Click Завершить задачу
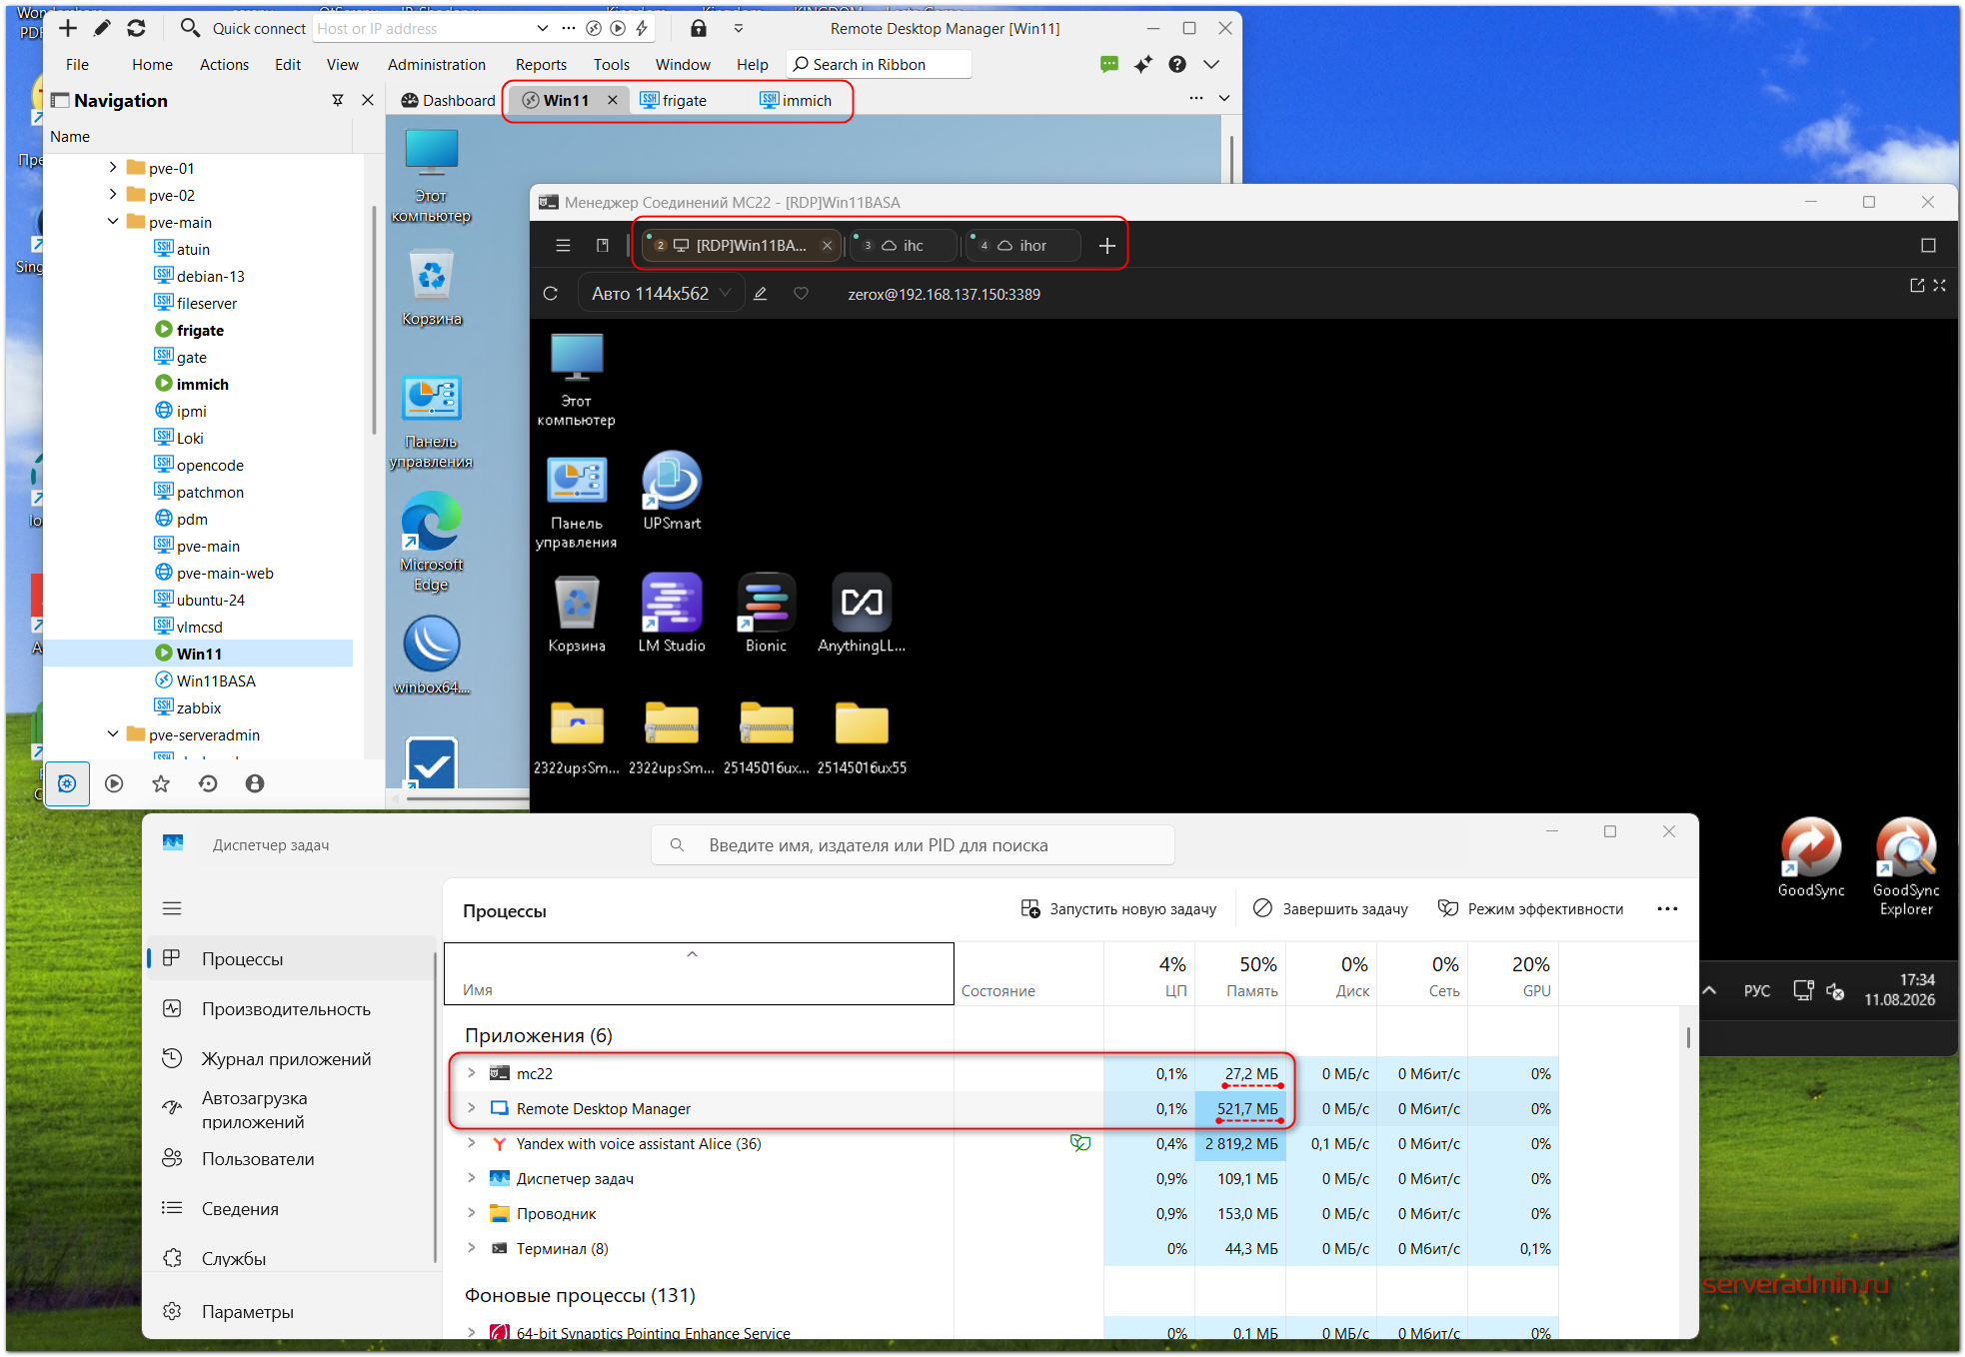 (x=1330, y=909)
